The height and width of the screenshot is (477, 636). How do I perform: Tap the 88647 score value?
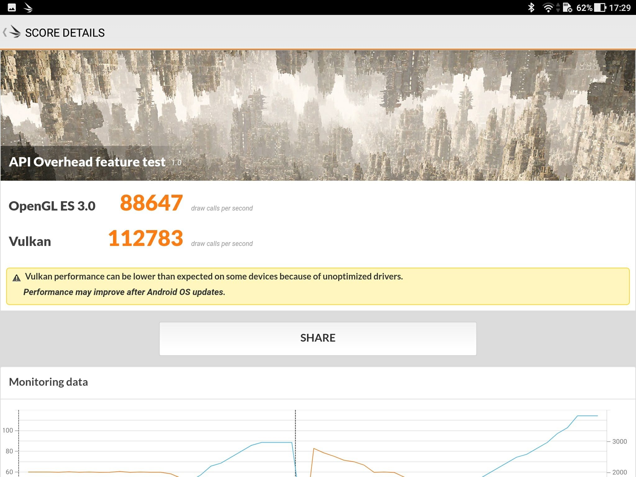coord(151,203)
